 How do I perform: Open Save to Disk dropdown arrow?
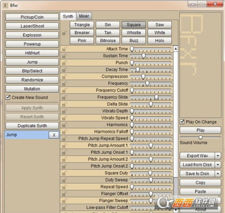pos(218,174)
